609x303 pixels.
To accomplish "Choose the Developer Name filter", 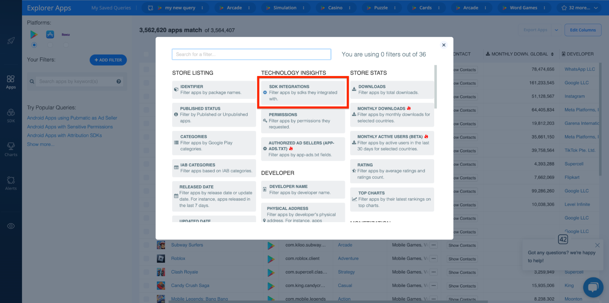I will pos(303,190).
